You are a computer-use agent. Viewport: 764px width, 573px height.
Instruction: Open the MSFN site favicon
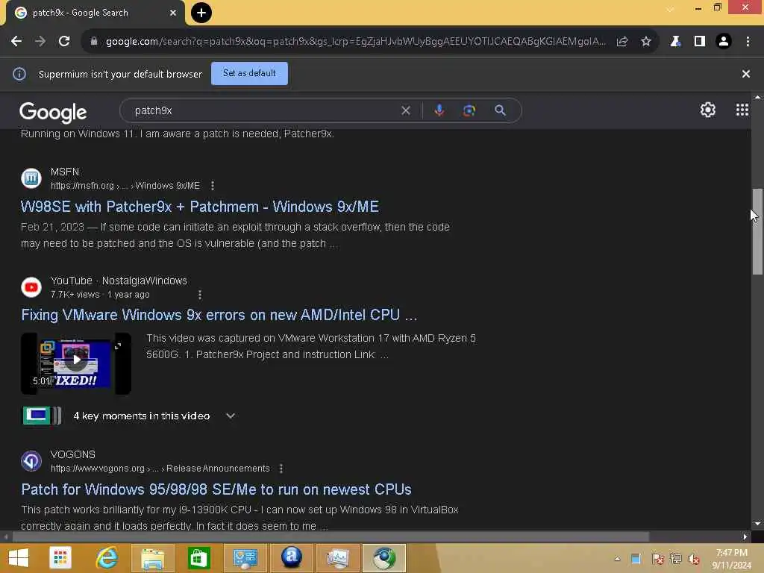click(31, 178)
